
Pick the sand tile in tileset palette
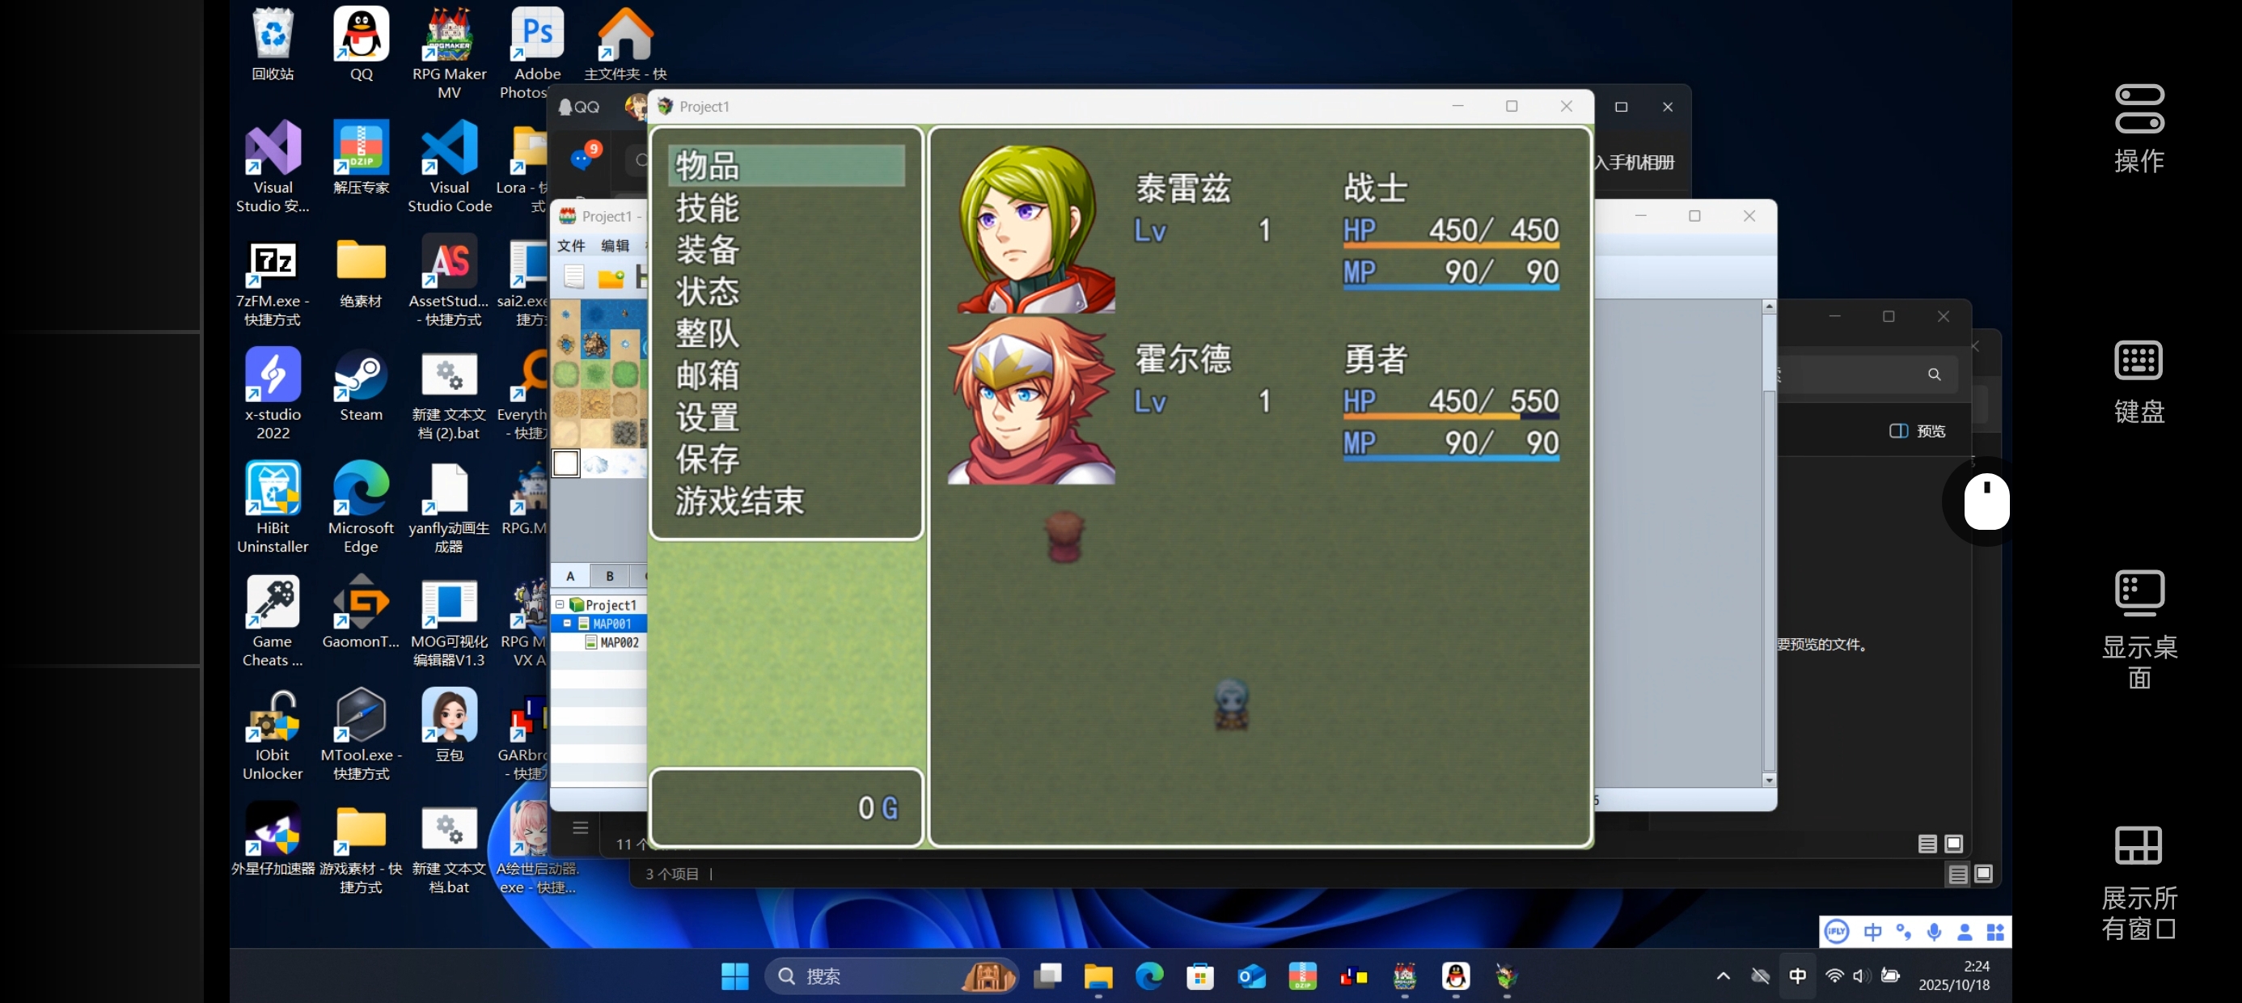coord(565,404)
